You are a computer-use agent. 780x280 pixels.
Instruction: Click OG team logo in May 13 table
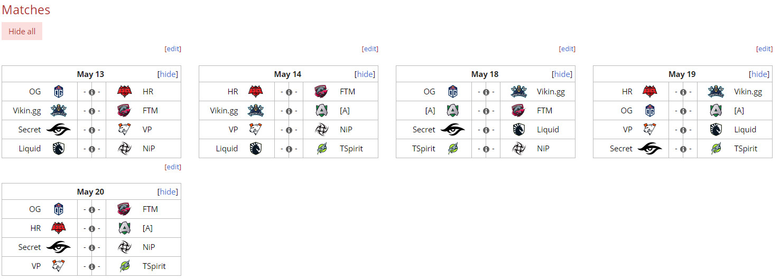[x=59, y=92]
